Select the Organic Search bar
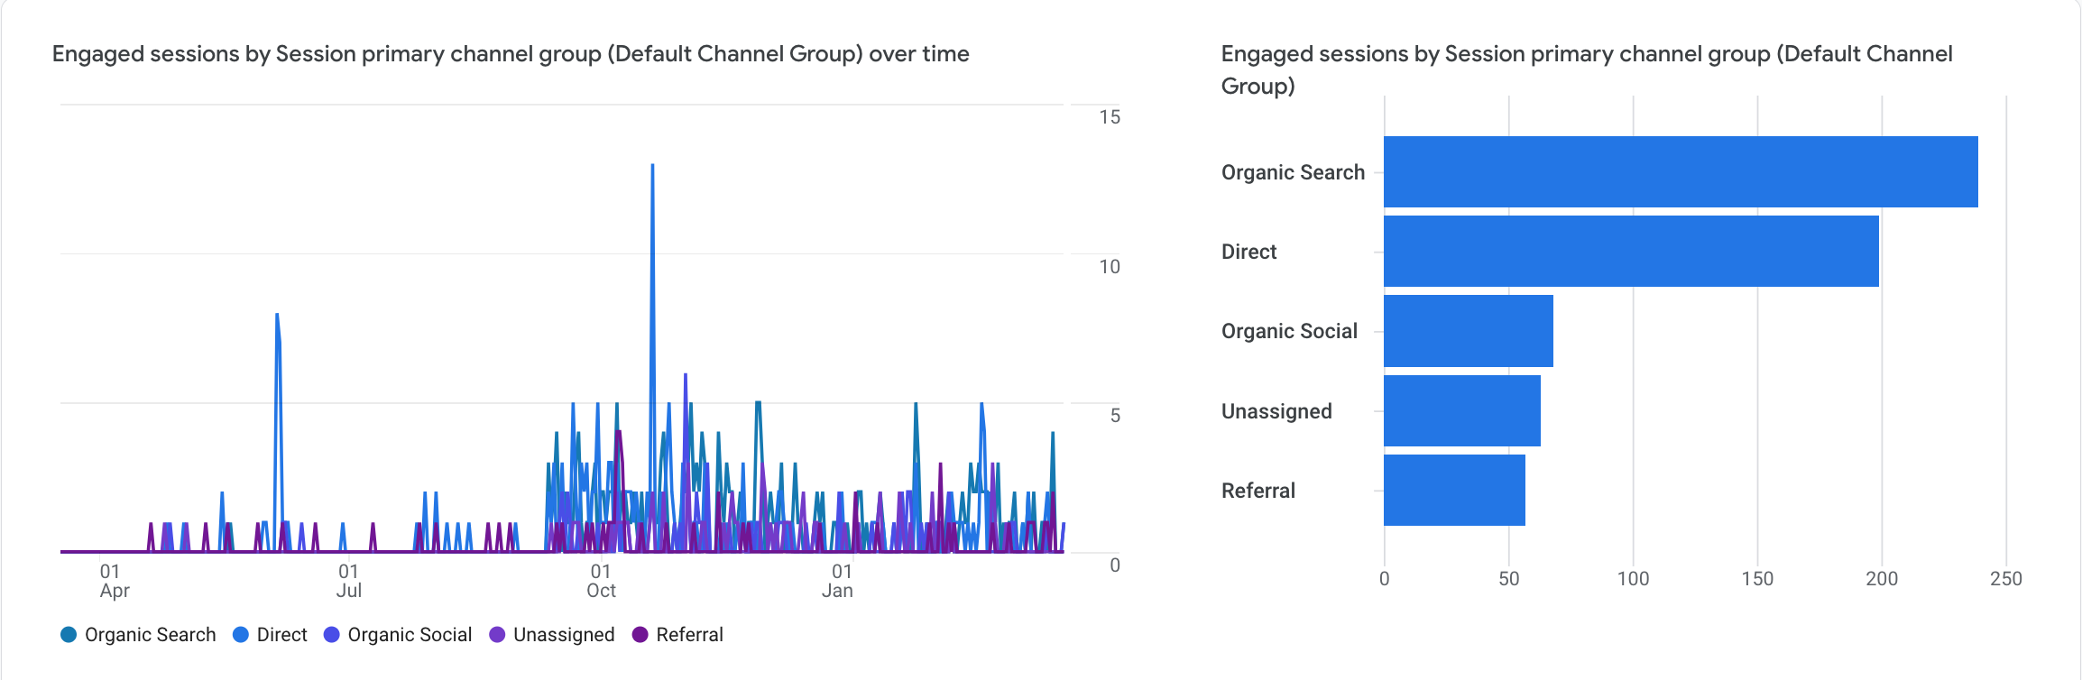 [1680, 172]
